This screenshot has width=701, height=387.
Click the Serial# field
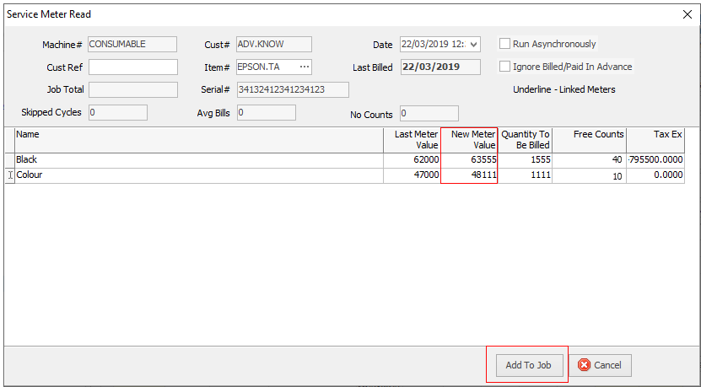pyautogui.click(x=293, y=89)
